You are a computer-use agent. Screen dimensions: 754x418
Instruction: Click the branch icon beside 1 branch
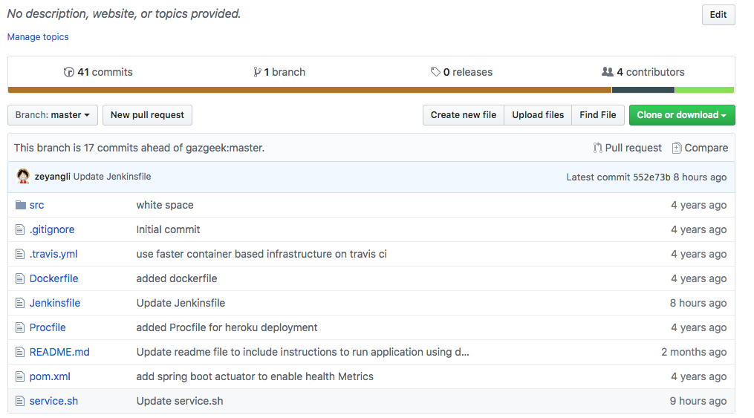(x=257, y=72)
